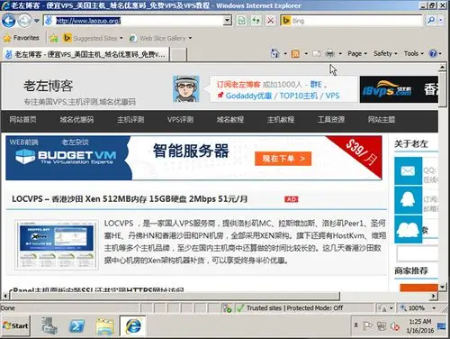
Task: Go to 网站主题 nav item
Action: [382, 120]
